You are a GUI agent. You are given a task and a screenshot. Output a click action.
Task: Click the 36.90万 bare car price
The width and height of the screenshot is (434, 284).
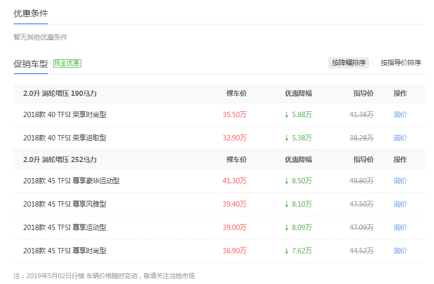click(x=234, y=251)
